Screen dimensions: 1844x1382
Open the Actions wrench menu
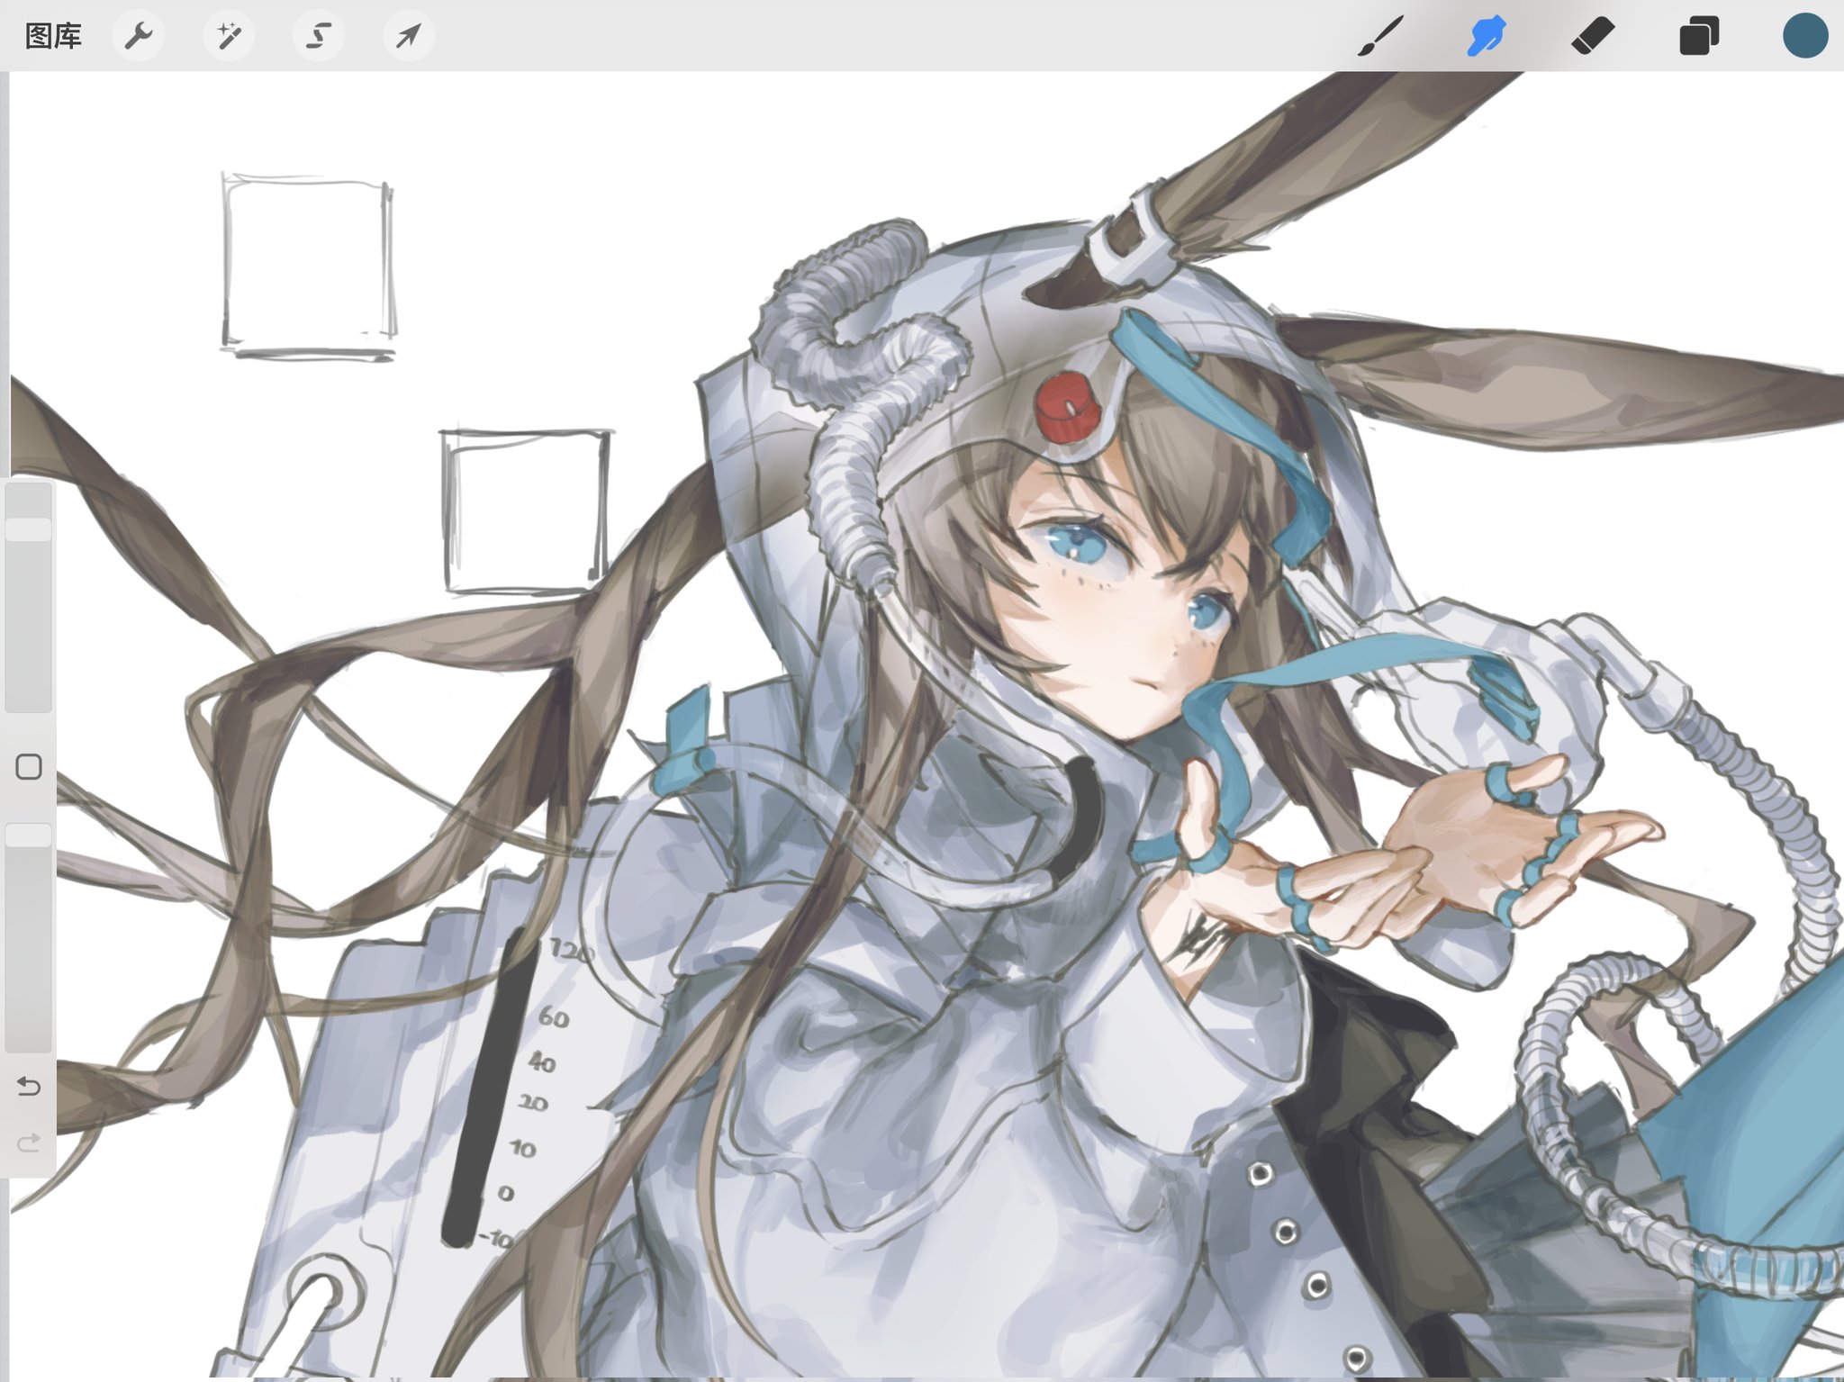[139, 36]
